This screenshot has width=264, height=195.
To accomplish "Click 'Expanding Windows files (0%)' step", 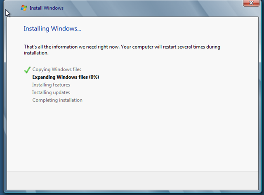I will (x=66, y=77).
